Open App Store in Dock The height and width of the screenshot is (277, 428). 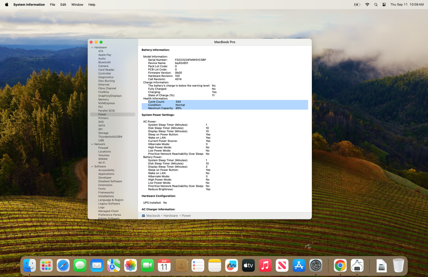pos(299,265)
